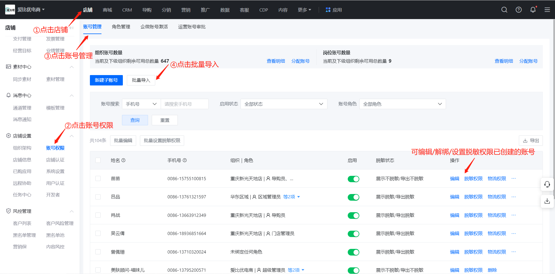Toggle the 启用 switch for 曾佩珊
The width and height of the screenshot is (555, 274).
(353, 252)
